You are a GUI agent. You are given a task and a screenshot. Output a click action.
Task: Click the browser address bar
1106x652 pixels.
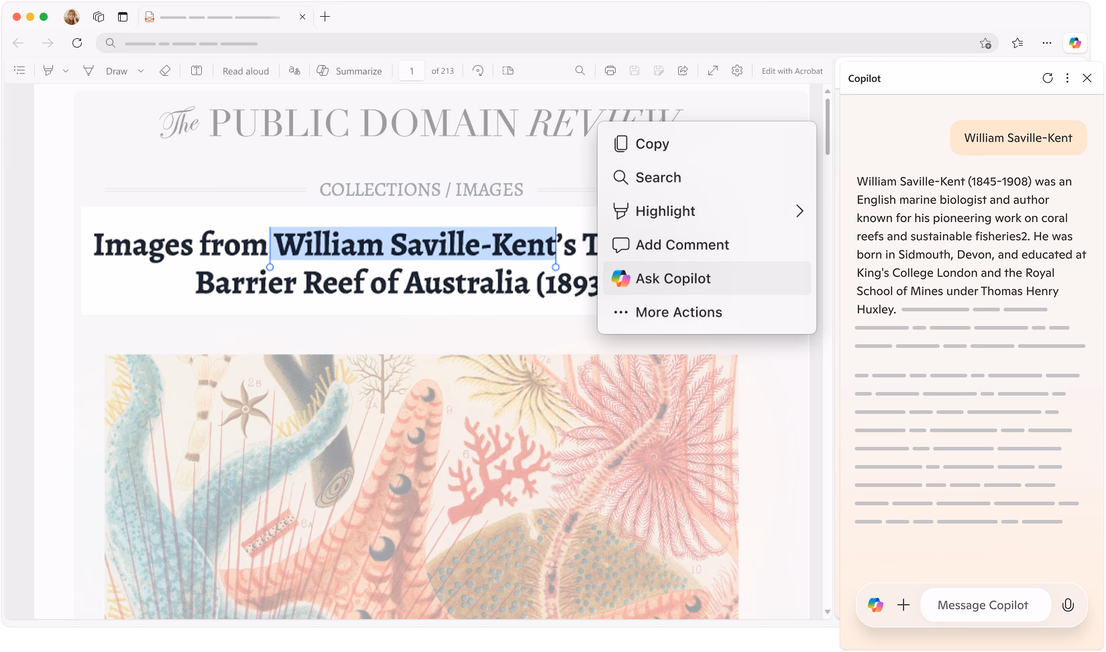click(x=547, y=43)
